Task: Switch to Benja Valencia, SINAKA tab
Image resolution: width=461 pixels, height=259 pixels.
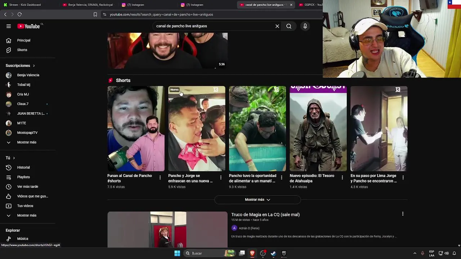Action: (89, 5)
